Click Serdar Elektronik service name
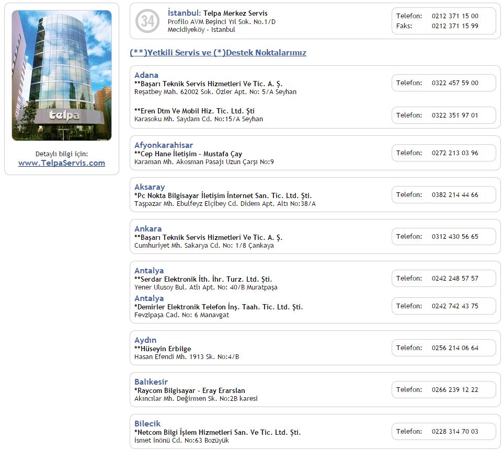This screenshot has height=451, width=503. [203, 279]
